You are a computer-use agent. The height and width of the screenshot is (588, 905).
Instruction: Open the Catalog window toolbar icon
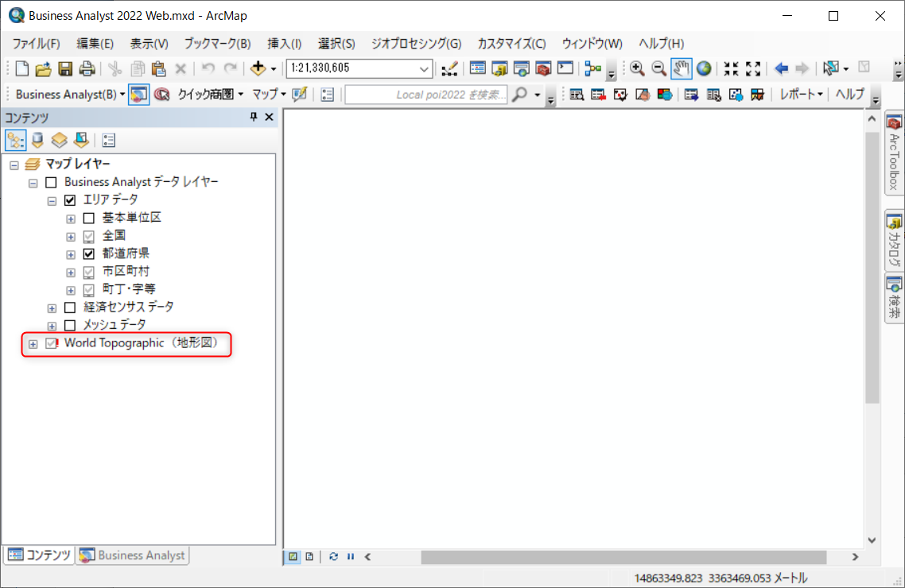(500, 68)
